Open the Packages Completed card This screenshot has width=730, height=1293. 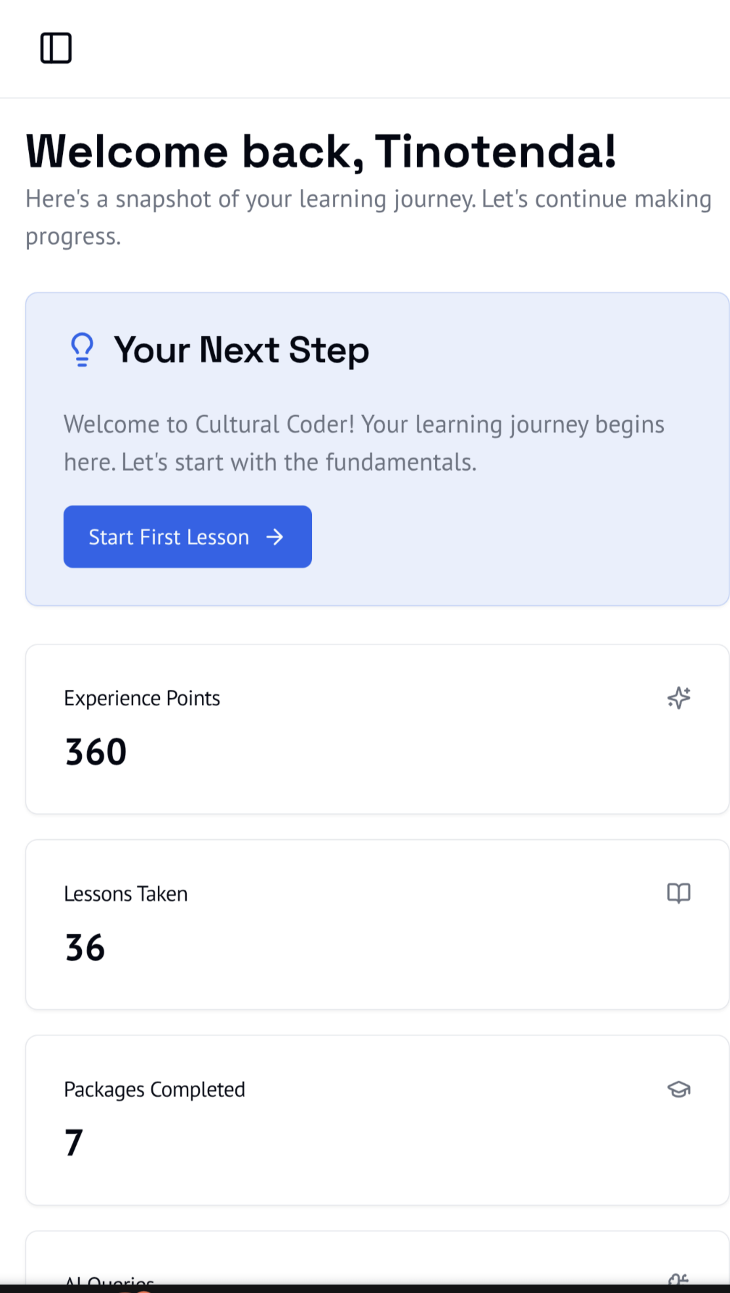point(377,1120)
